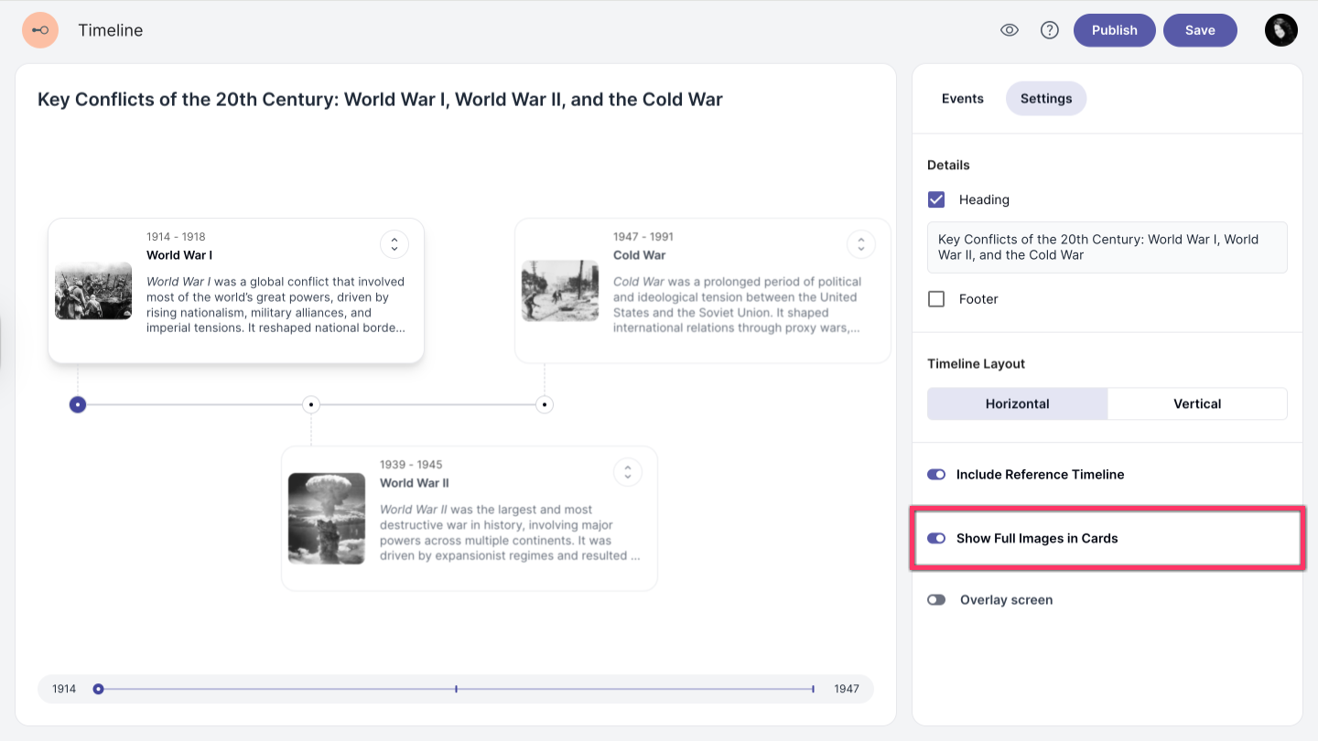
Task: Expand the Cold War card chevron
Action: [860, 244]
